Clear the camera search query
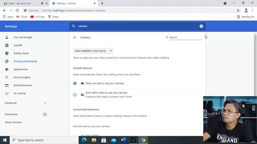The height and width of the screenshot is (144, 257). (x=201, y=26)
